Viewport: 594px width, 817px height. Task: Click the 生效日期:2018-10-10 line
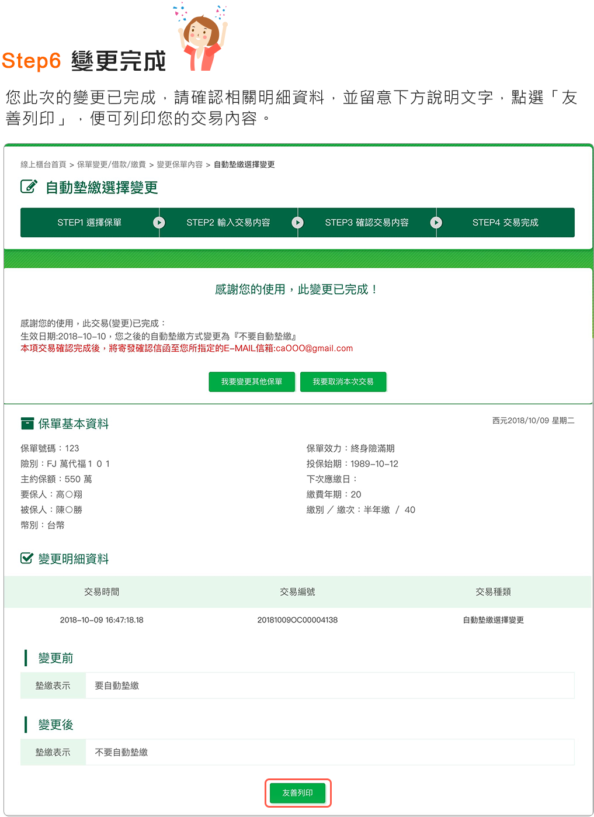159,336
